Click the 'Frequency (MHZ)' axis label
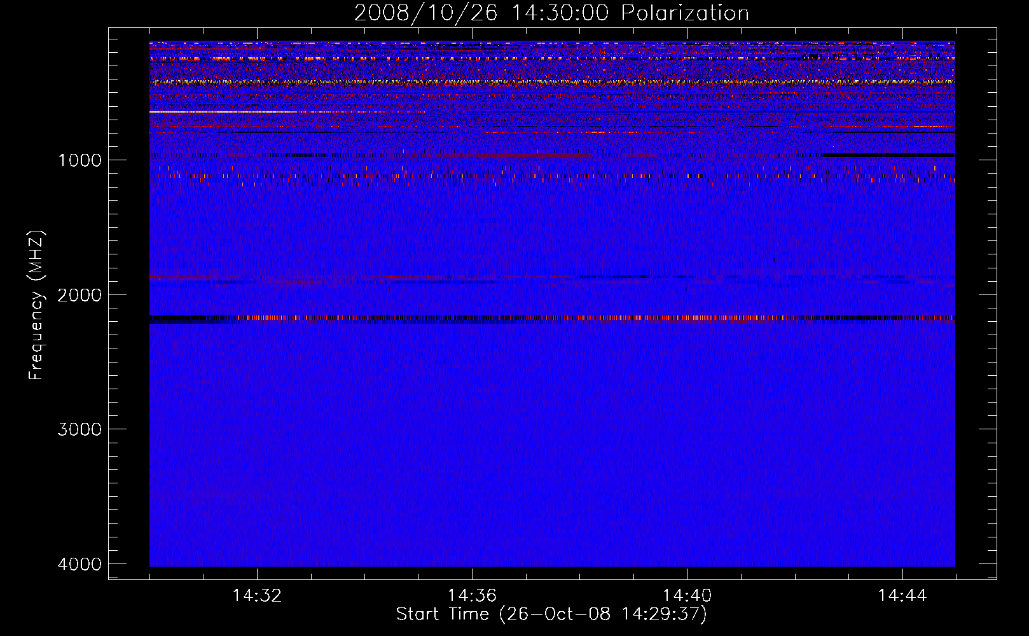Image resolution: width=1029 pixels, height=636 pixels. click(x=37, y=305)
